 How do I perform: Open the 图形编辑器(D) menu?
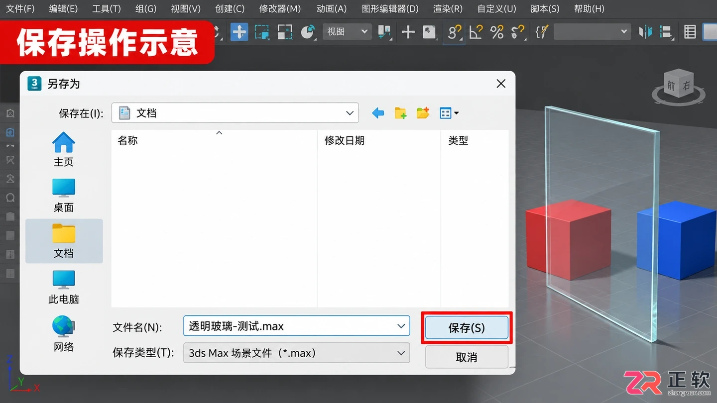(x=390, y=8)
